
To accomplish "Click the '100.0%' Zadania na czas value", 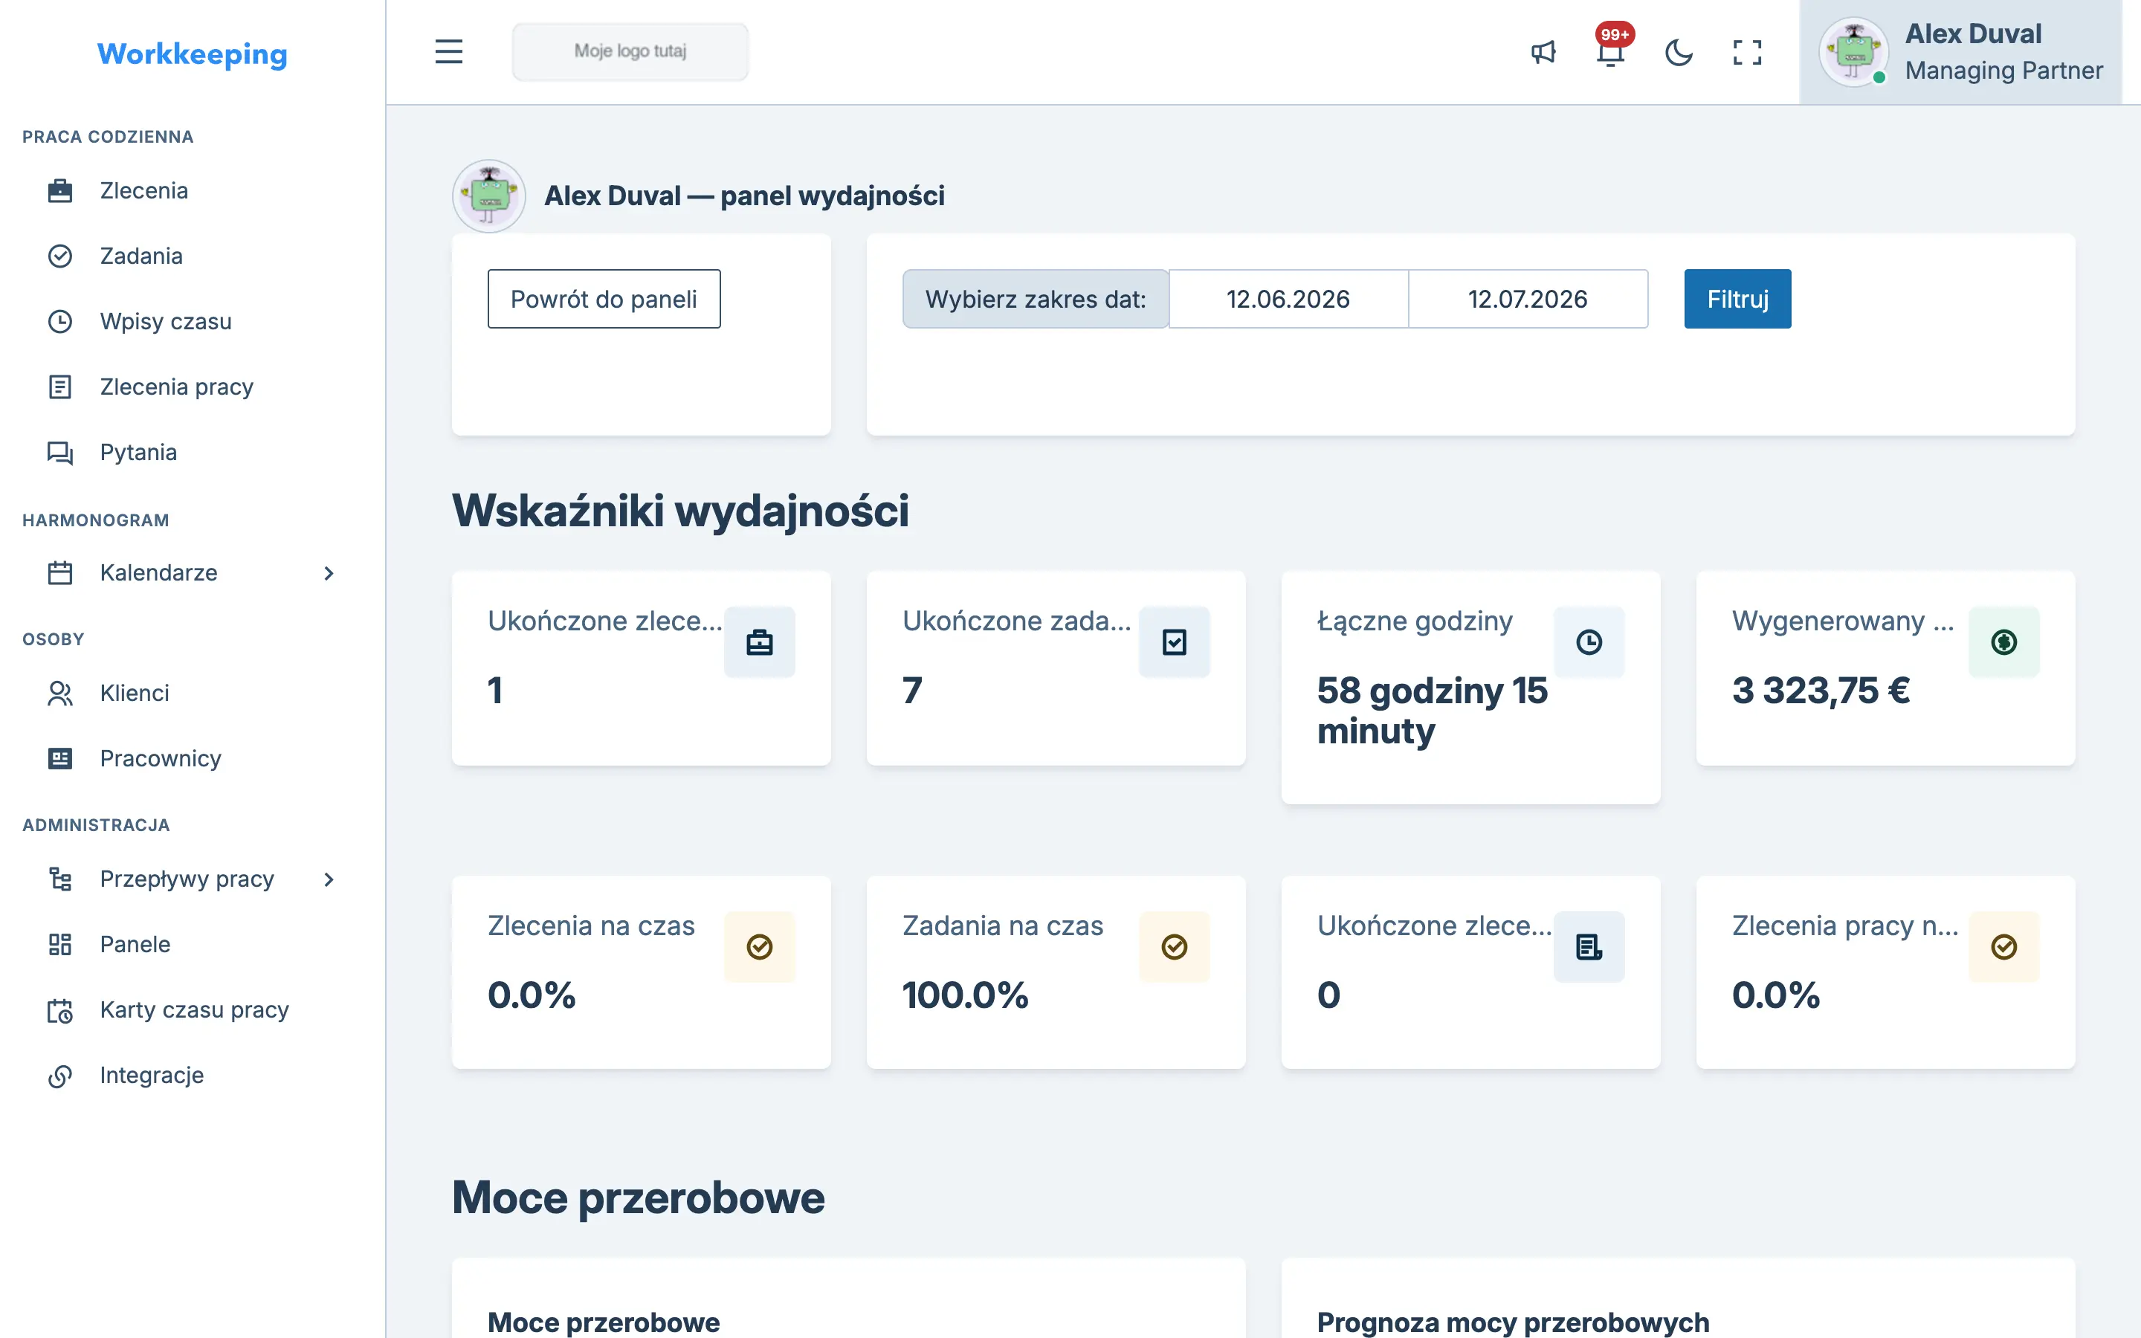I will point(965,995).
